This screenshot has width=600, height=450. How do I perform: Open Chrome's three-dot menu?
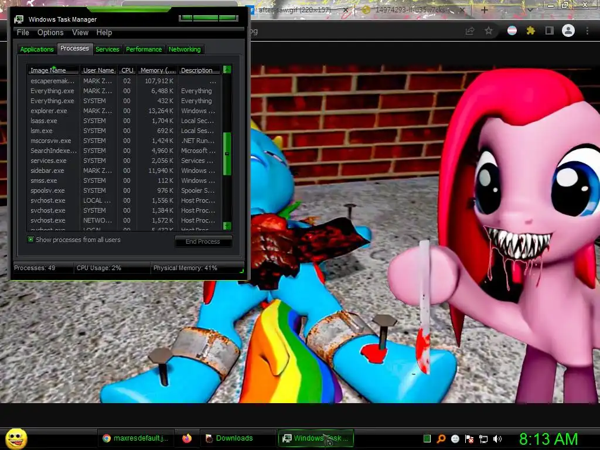587,31
